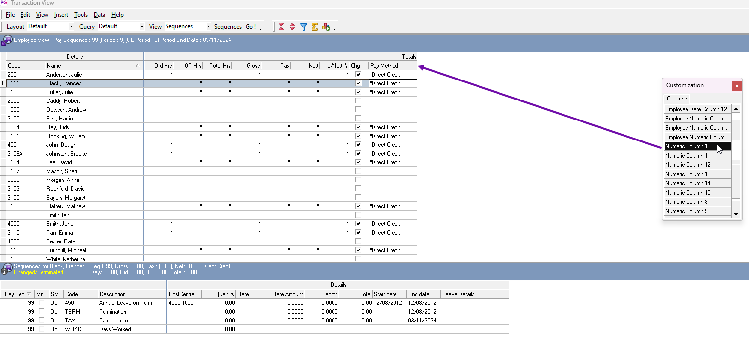Click the L/Nett % column header
The width and height of the screenshot is (749, 341).
coord(334,66)
